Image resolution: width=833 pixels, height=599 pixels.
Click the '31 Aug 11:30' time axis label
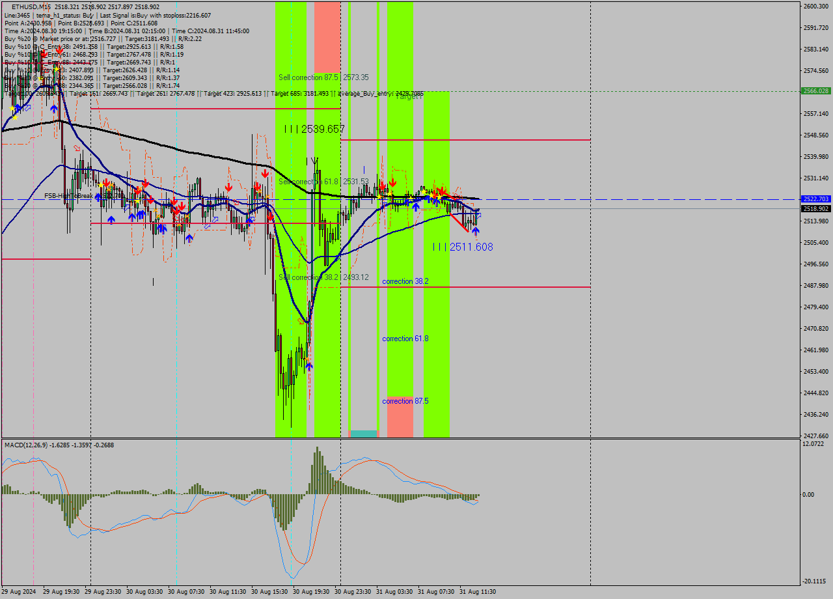tap(478, 592)
